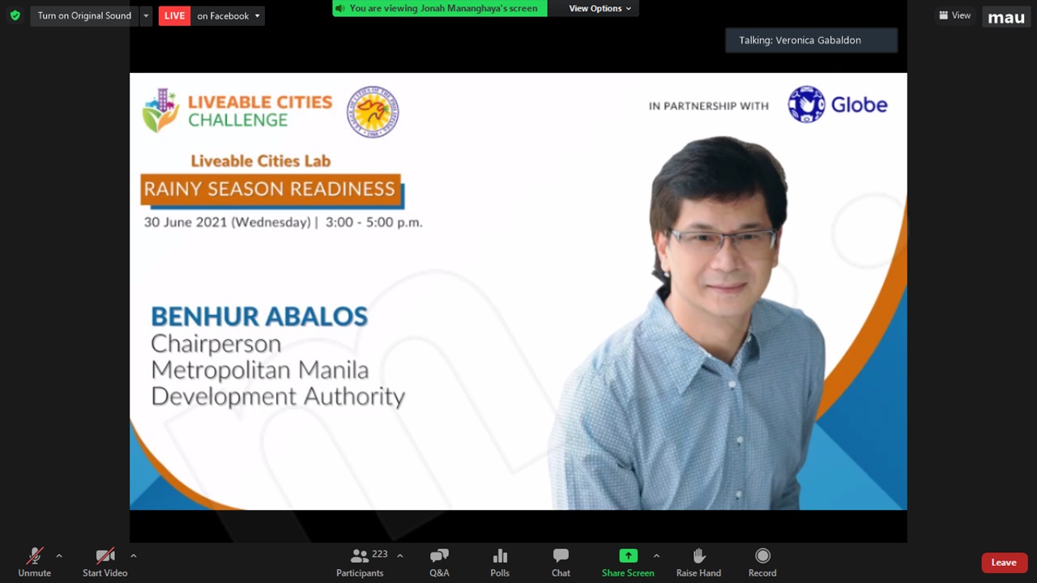Expand the on Facebook live menu
The height and width of the screenshot is (583, 1037).
[228, 15]
